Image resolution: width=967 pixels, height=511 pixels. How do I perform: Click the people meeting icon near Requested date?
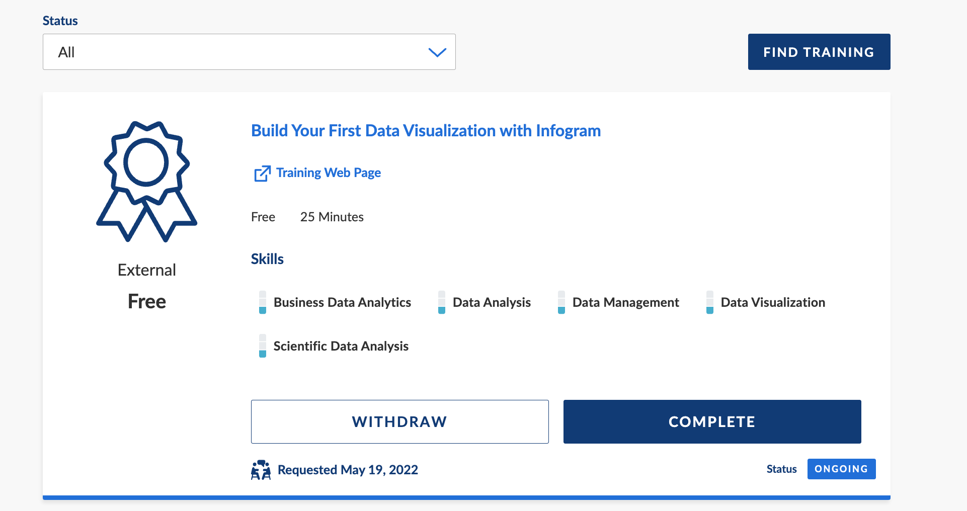[261, 470]
